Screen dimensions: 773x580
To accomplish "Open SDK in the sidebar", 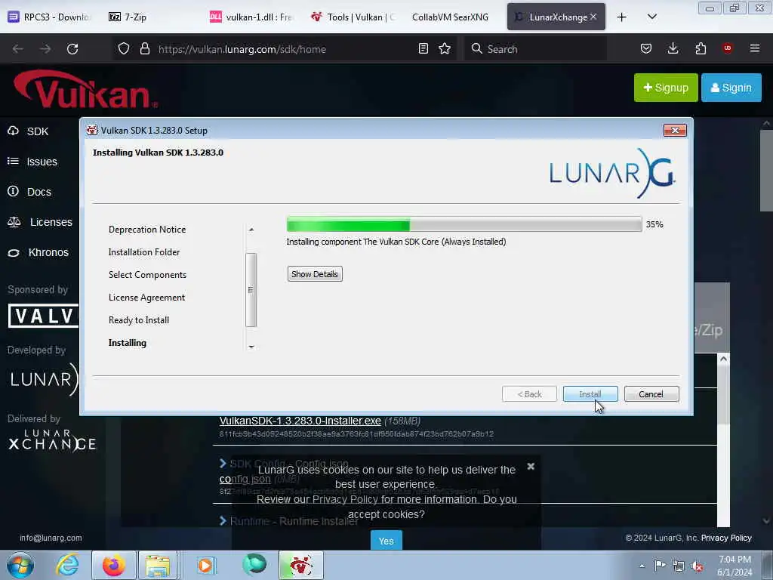I will click(29, 131).
